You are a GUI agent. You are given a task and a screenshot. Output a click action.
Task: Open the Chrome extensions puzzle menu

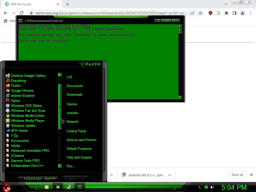(226, 13)
